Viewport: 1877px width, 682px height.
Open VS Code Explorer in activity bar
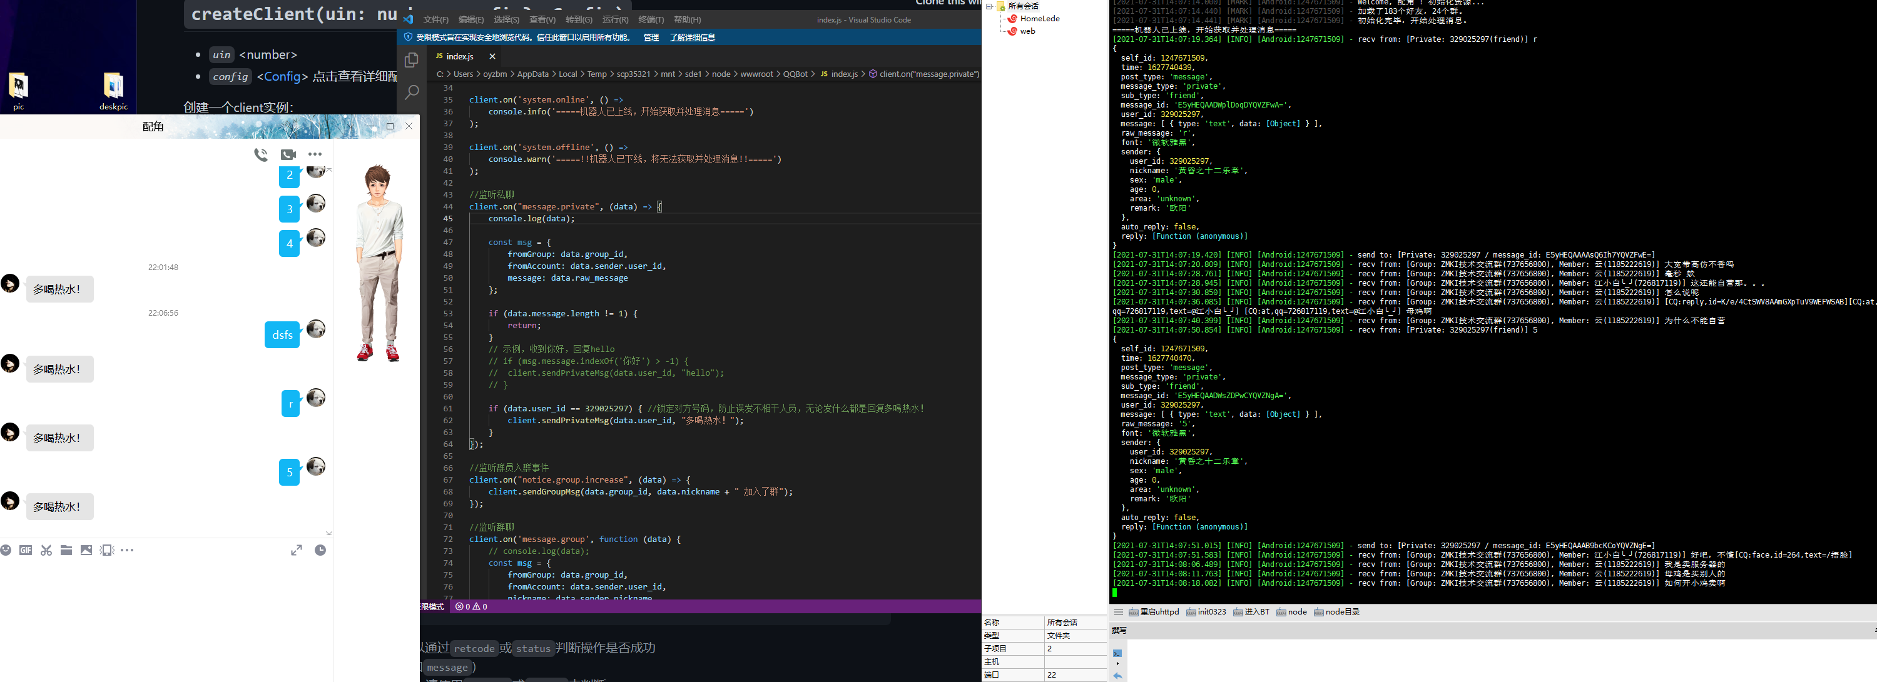tap(412, 61)
